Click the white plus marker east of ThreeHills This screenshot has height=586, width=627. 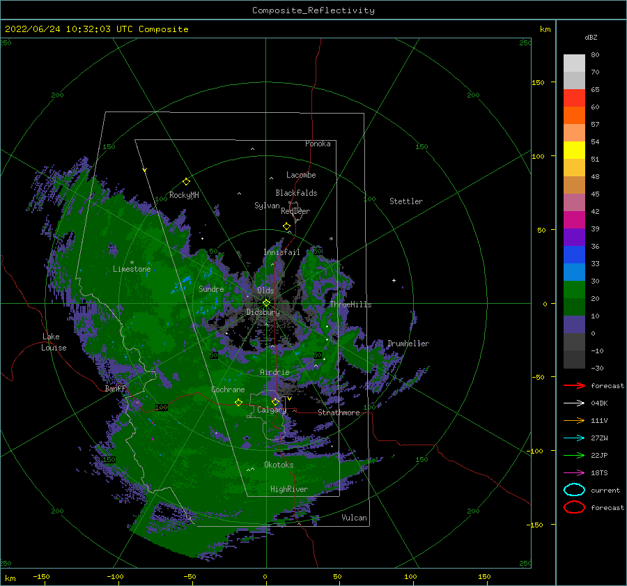[394, 280]
